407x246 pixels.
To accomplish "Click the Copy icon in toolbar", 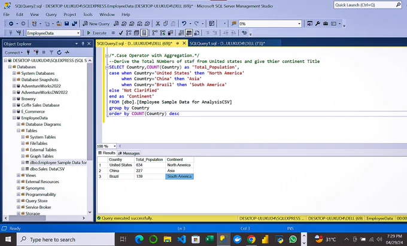I will point(165,23).
